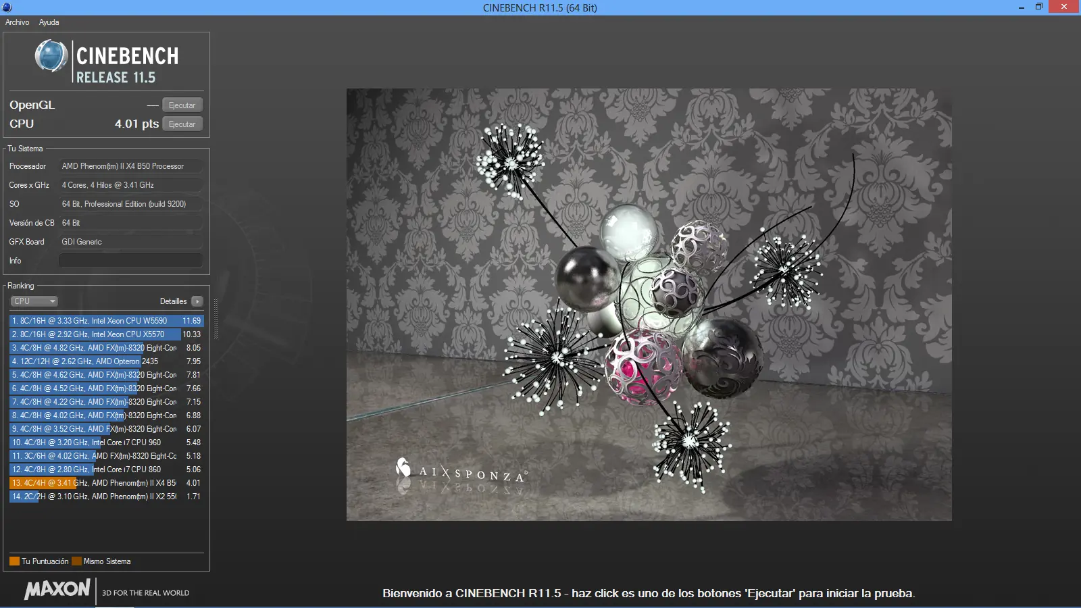Click the AIXSPONZA logo in the render

(x=461, y=471)
